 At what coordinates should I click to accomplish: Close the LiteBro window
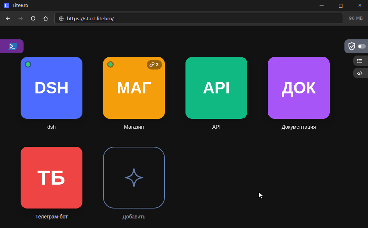[360, 6]
